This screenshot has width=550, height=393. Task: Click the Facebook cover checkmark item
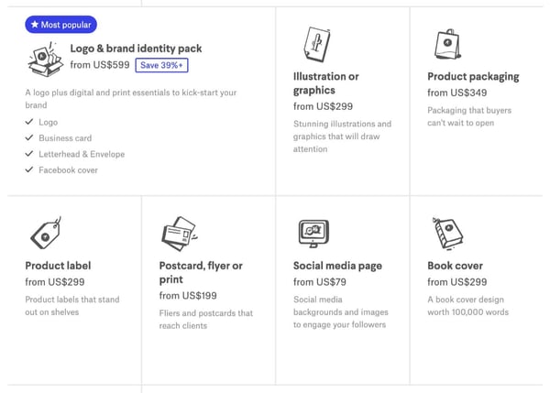pos(68,170)
